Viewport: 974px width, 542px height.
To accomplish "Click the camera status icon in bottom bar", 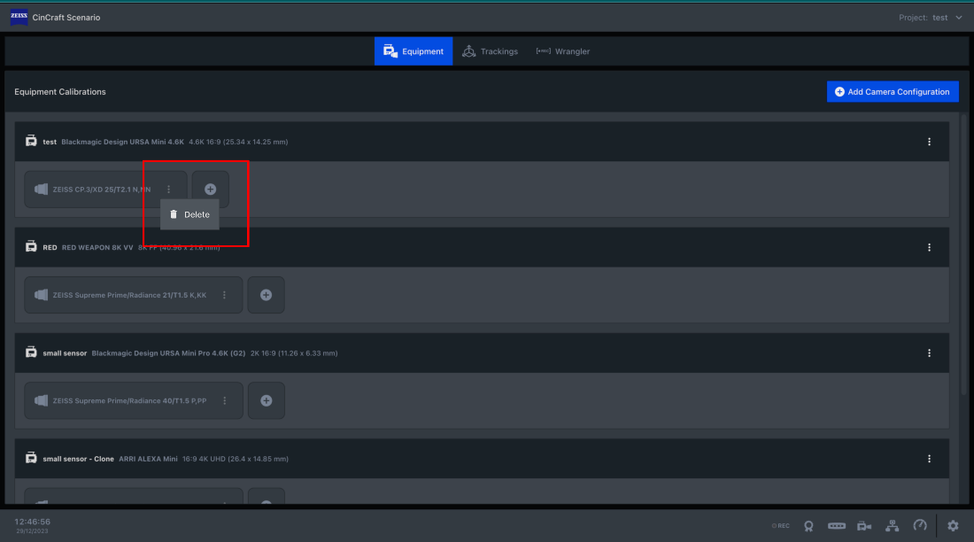I will click(864, 526).
